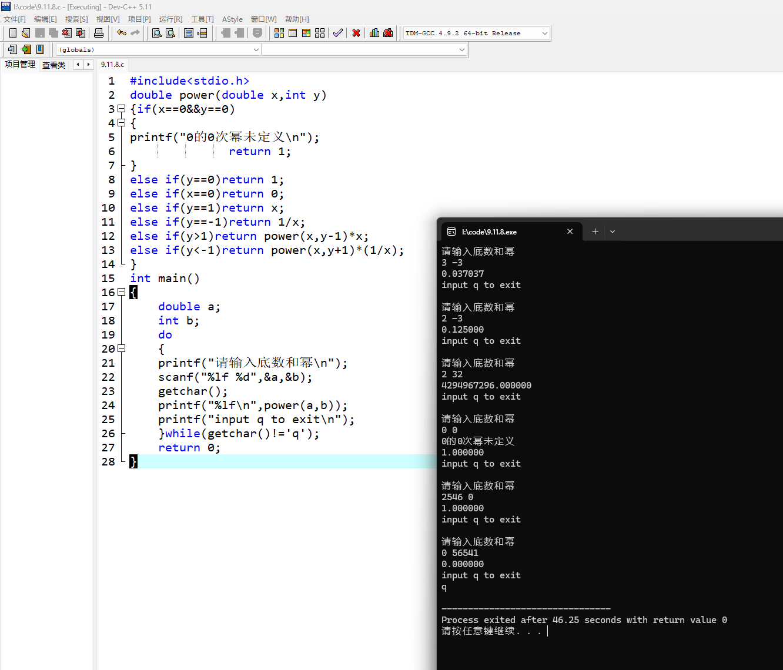The width and height of the screenshot is (783, 670).
Task: Open the empty function list dropdown
Action: coord(364,50)
